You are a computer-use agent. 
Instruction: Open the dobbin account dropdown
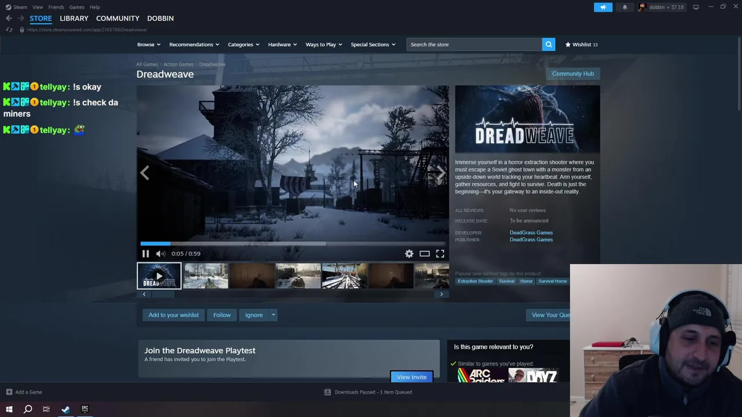(x=661, y=7)
